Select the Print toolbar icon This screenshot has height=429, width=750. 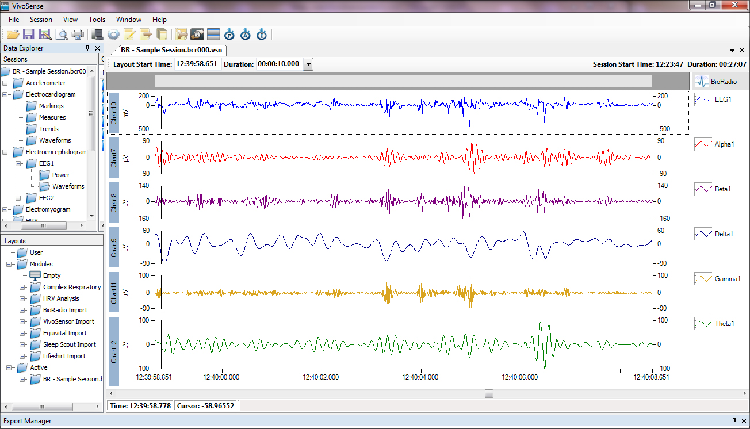pos(77,35)
